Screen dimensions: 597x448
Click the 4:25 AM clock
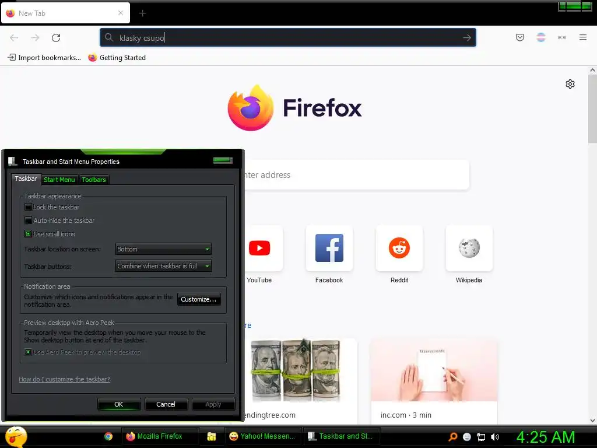click(x=546, y=437)
